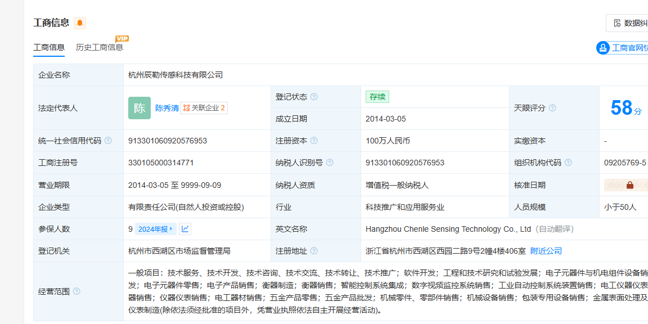Click the 浙江省杭州市西湖区西园二路 address
The width and height of the screenshot is (648, 324).
[x=445, y=251]
